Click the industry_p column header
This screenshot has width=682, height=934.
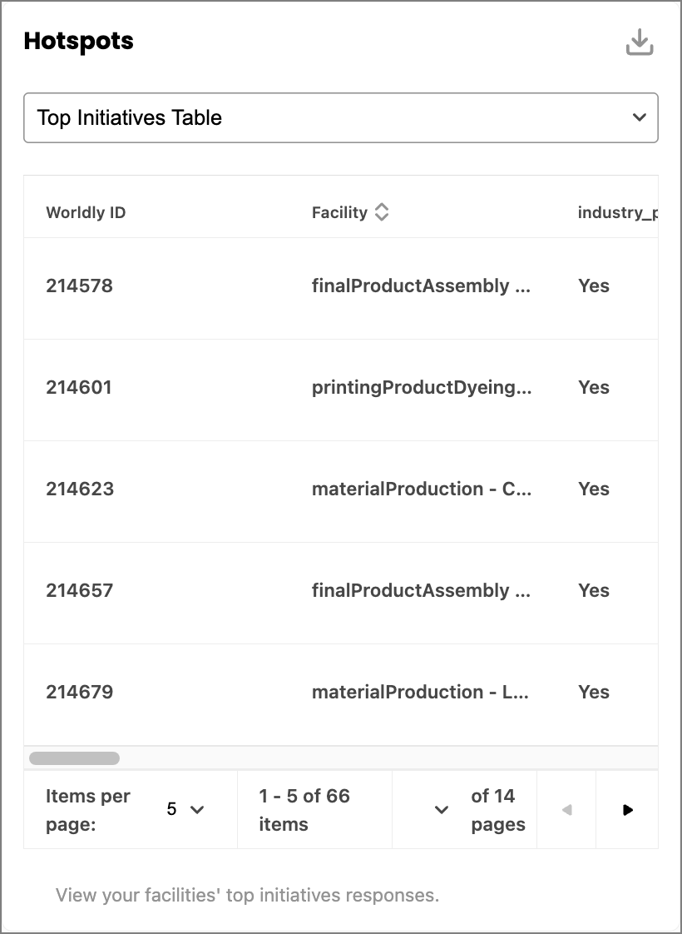point(617,212)
